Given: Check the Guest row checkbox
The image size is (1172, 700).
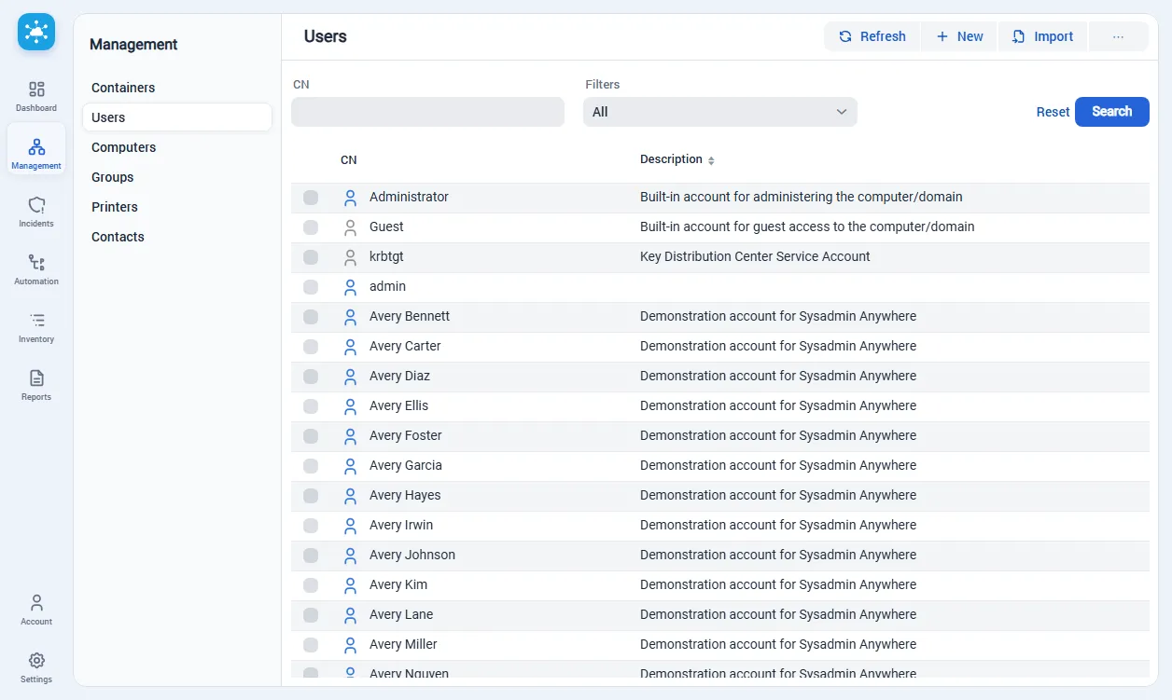Looking at the screenshot, I should (x=311, y=227).
